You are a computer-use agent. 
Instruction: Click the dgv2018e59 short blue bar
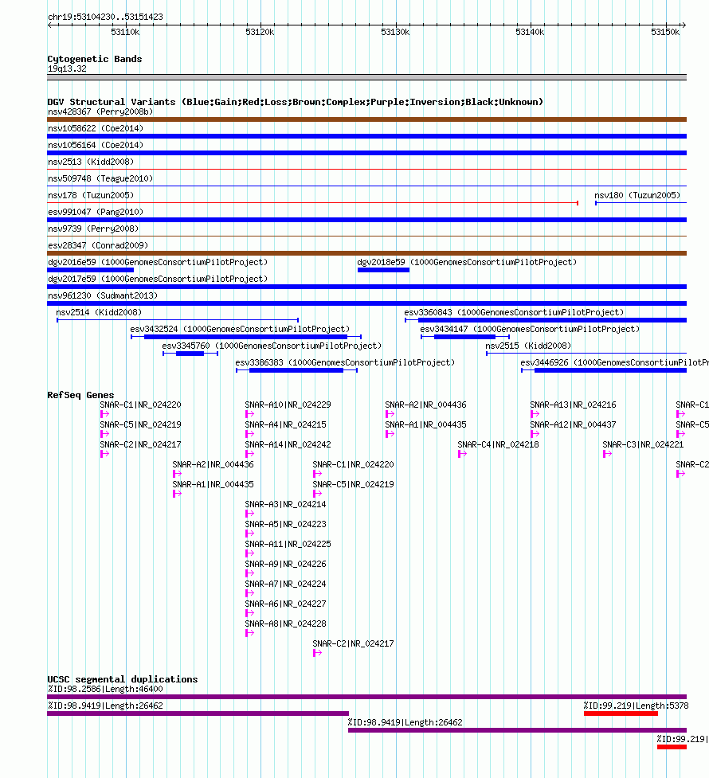tap(383, 270)
